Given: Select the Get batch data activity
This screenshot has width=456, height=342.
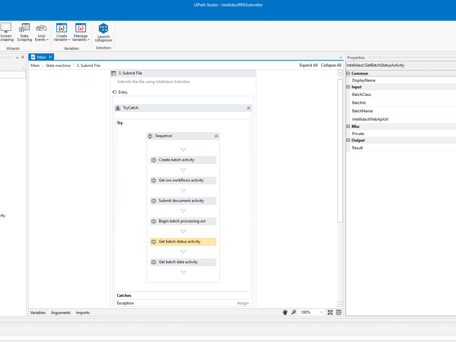Looking at the screenshot, I should point(183,262).
